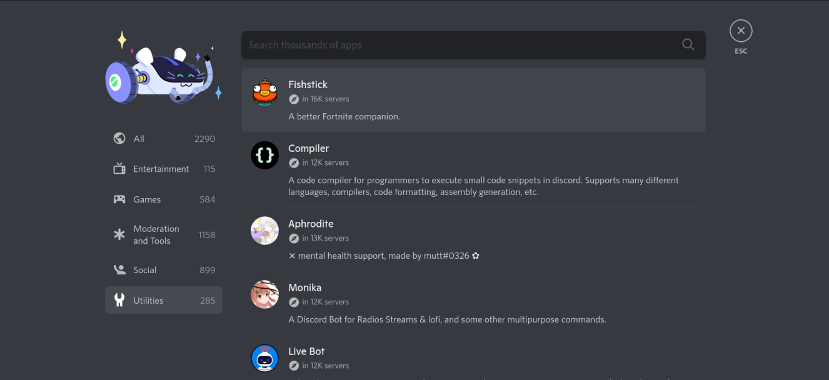Click the phone icon next to Social

point(119,269)
